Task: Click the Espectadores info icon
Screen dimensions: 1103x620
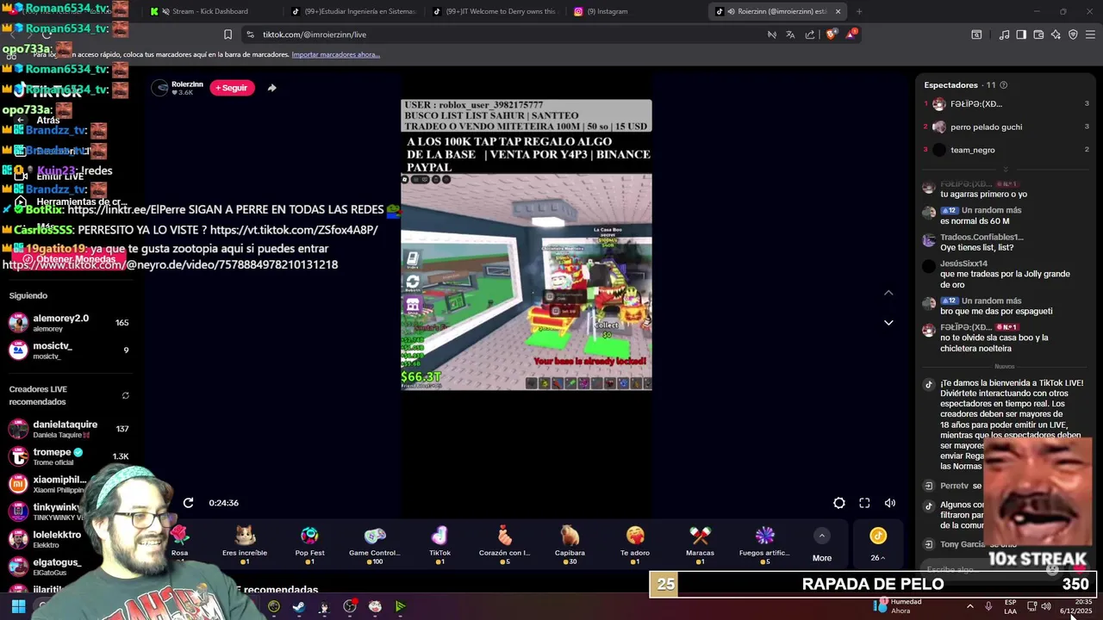Action: click(1003, 85)
